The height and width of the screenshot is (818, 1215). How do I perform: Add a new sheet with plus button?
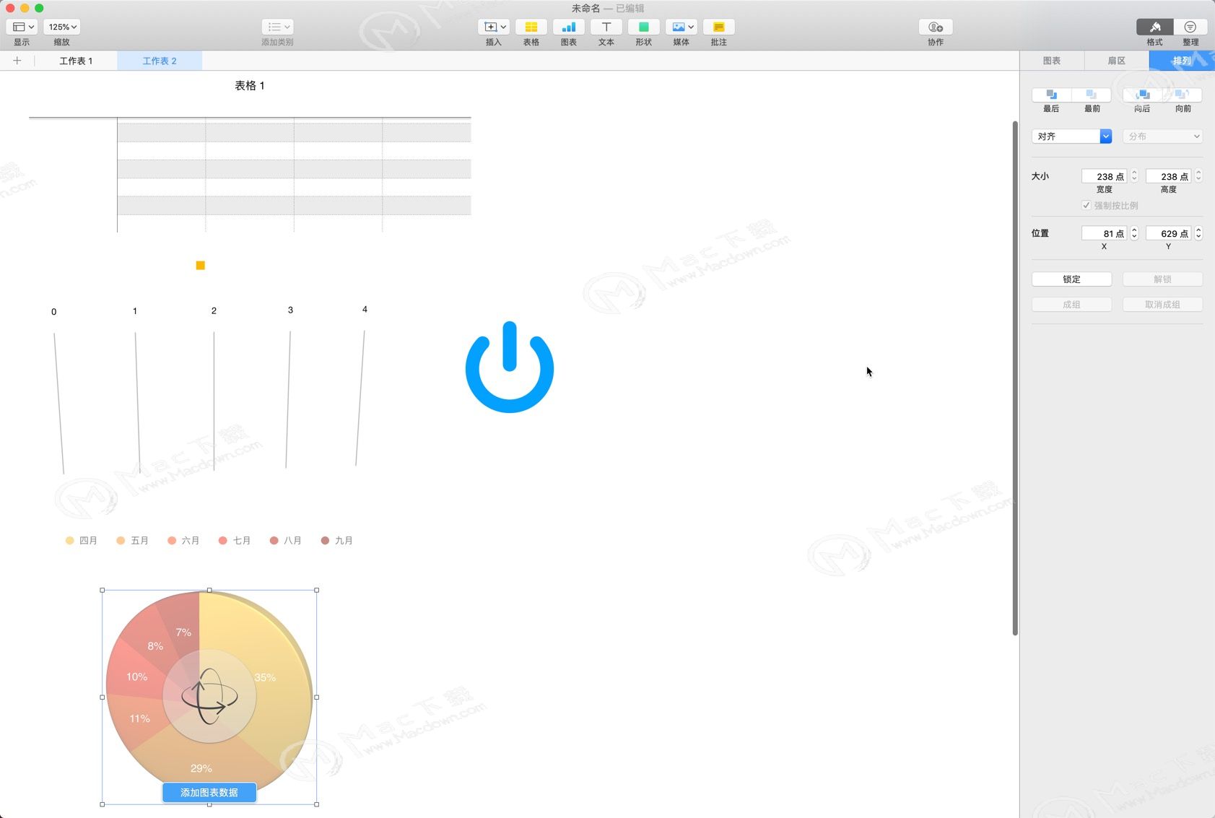[17, 61]
